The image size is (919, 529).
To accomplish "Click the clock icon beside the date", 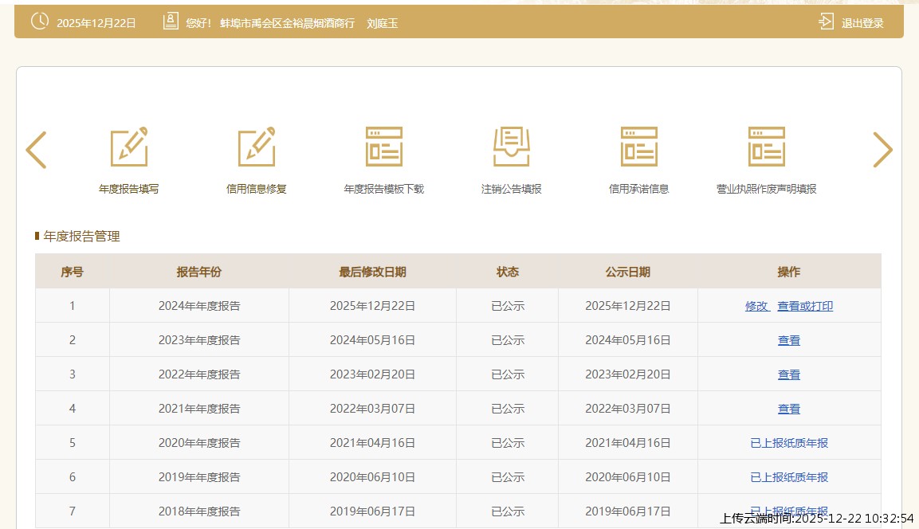I will click(39, 22).
